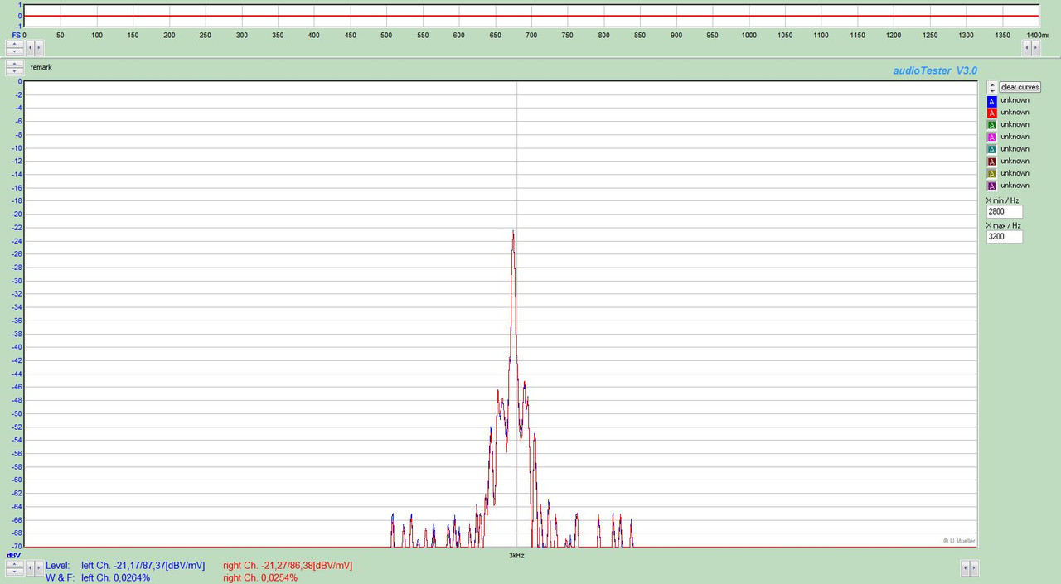
Task: Click the up arrow left of clear curves
Action: tap(992, 84)
